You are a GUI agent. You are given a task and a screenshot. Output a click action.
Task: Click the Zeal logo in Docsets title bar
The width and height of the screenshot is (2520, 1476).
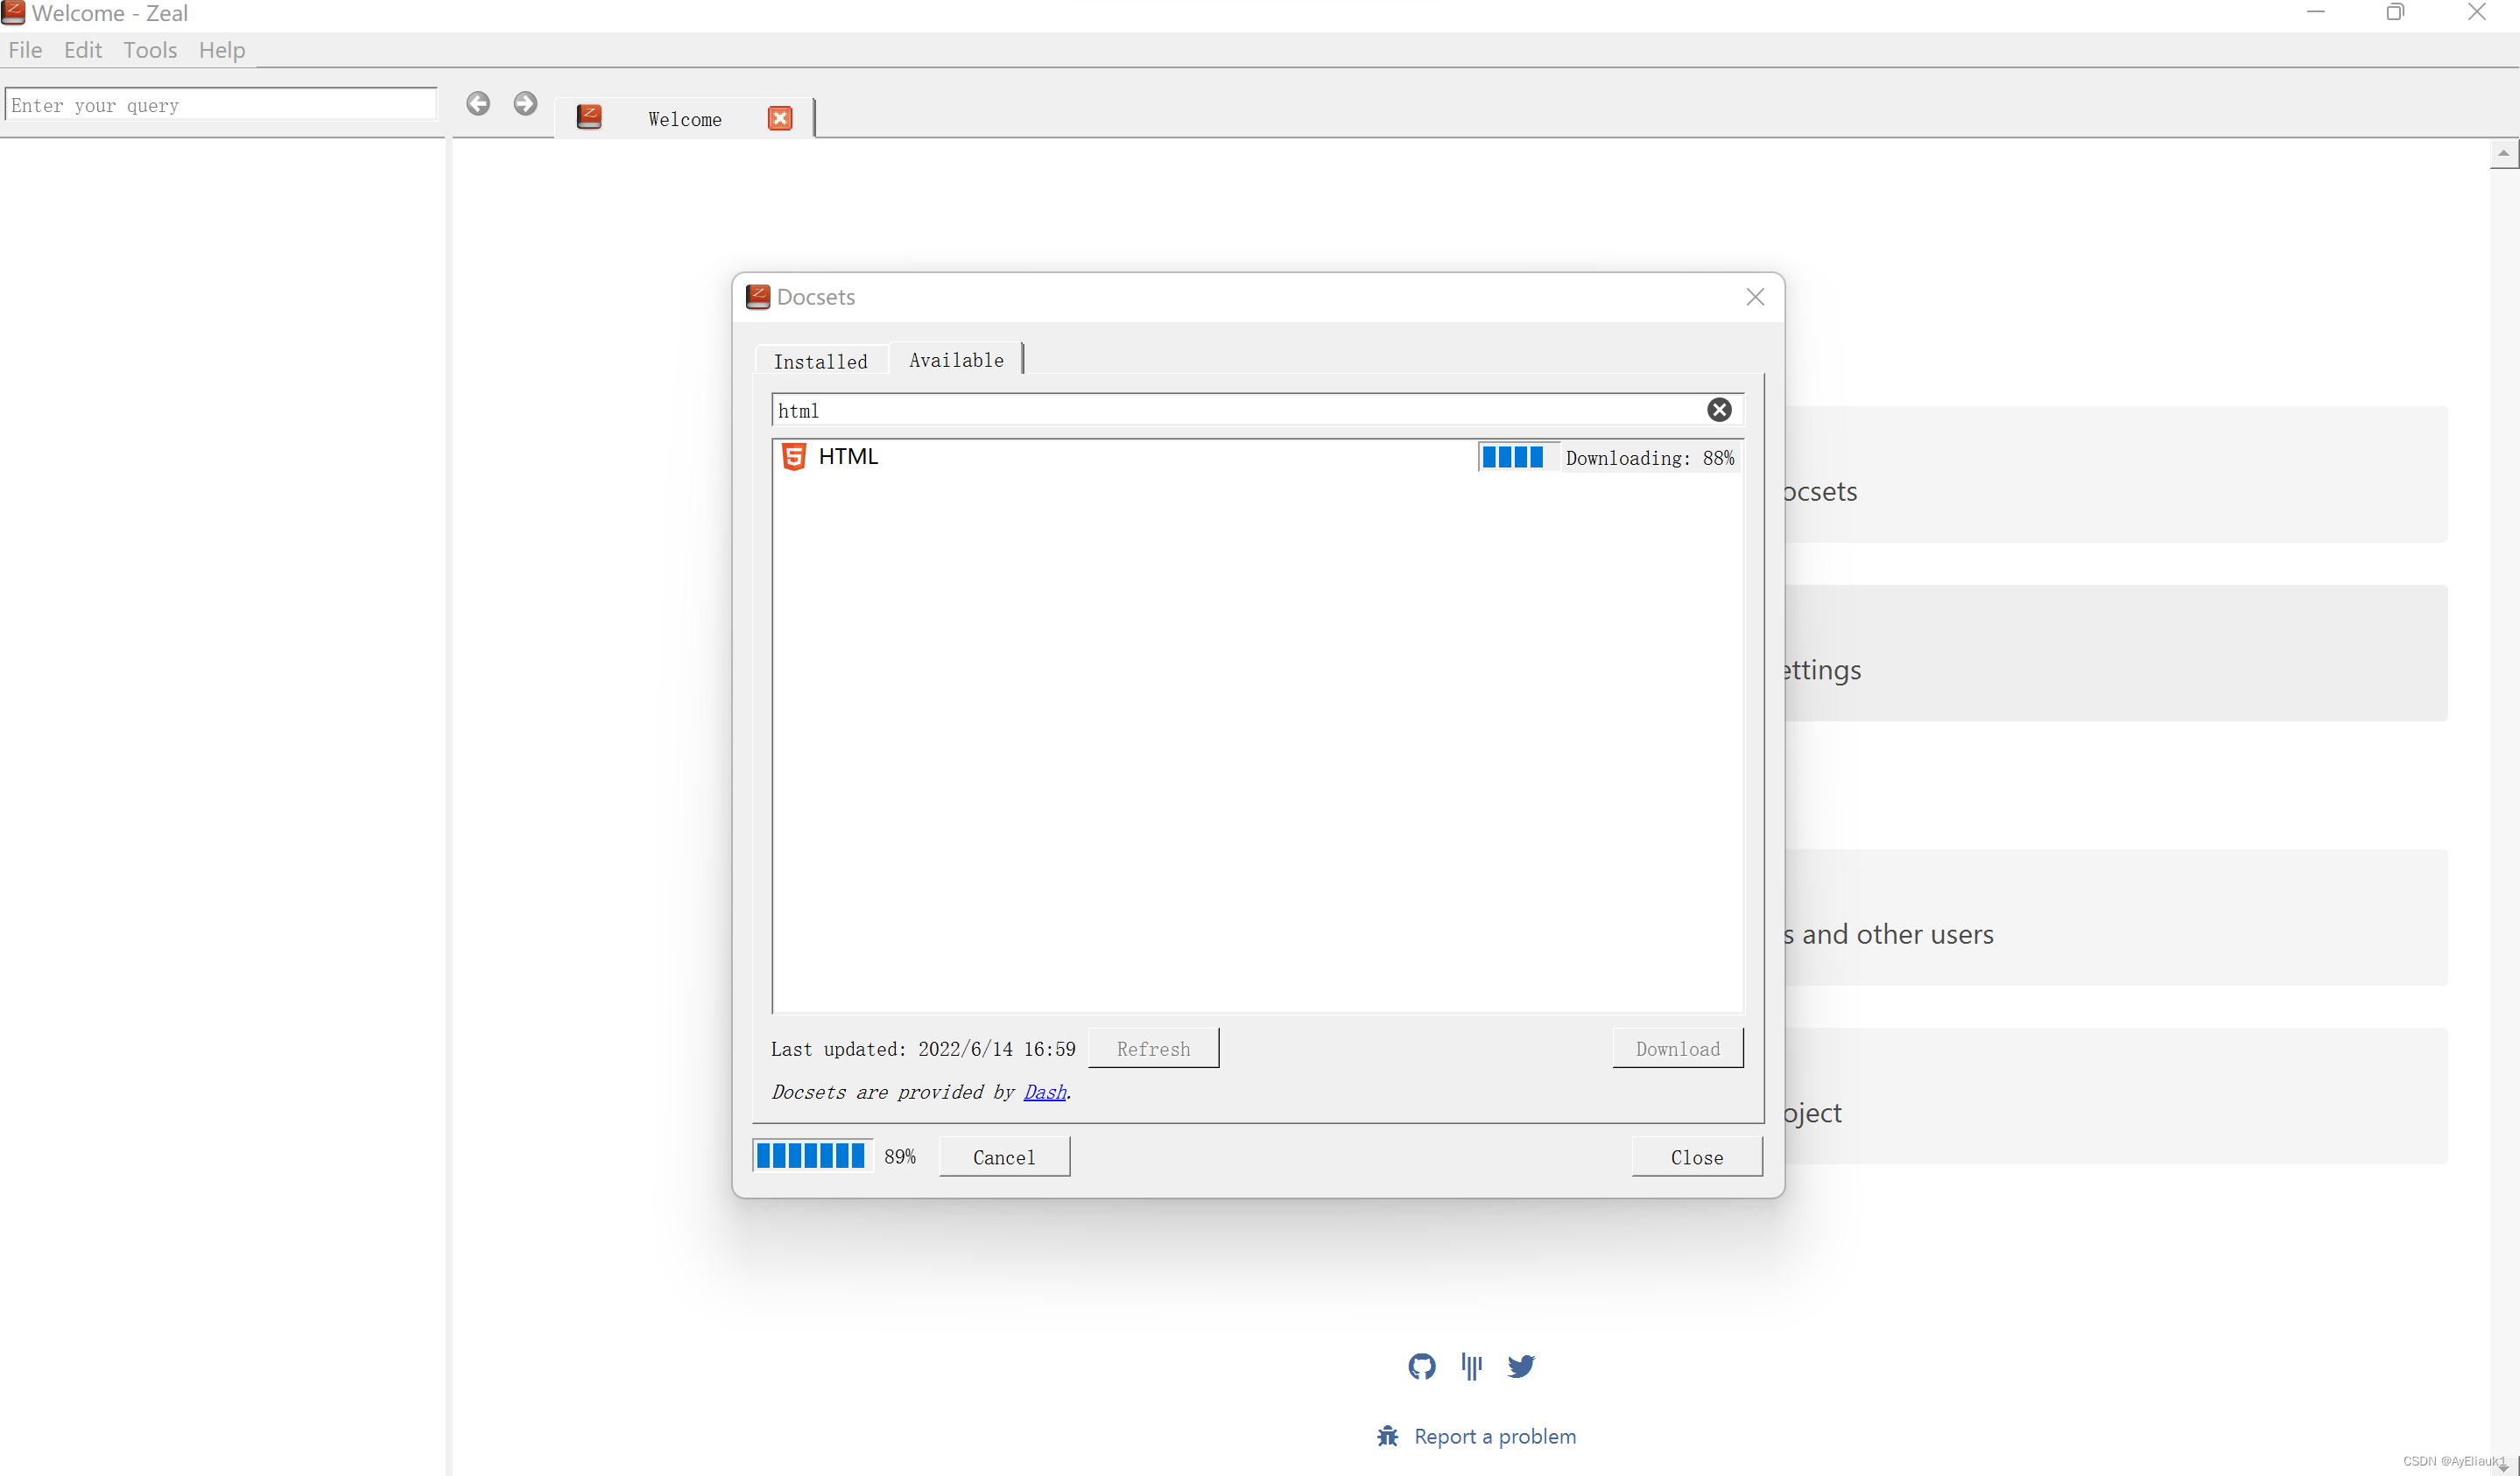pos(758,297)
